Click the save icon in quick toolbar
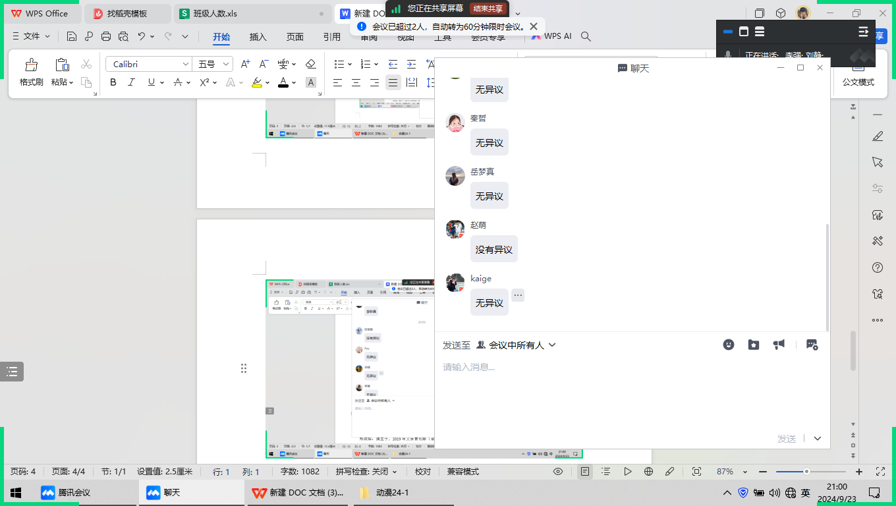 click(72, 37)
